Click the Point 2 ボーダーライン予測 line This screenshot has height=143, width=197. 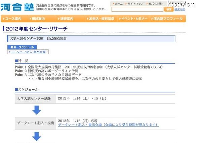click(x=46, y=71)
